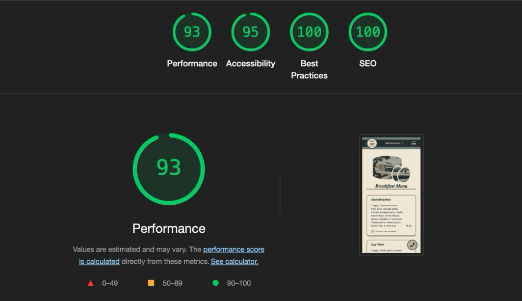Click the 'Accessibility' label under top gauge
522x301 pixels.
click(250, 64)
